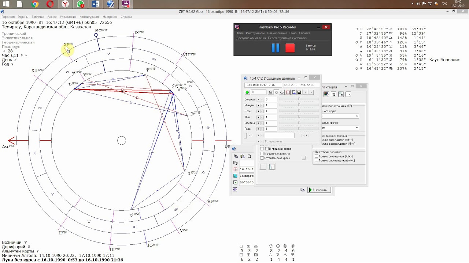The image size is (469, 263).
Task: Open Opera browser from the taskbar
Action: coord(50,4)
